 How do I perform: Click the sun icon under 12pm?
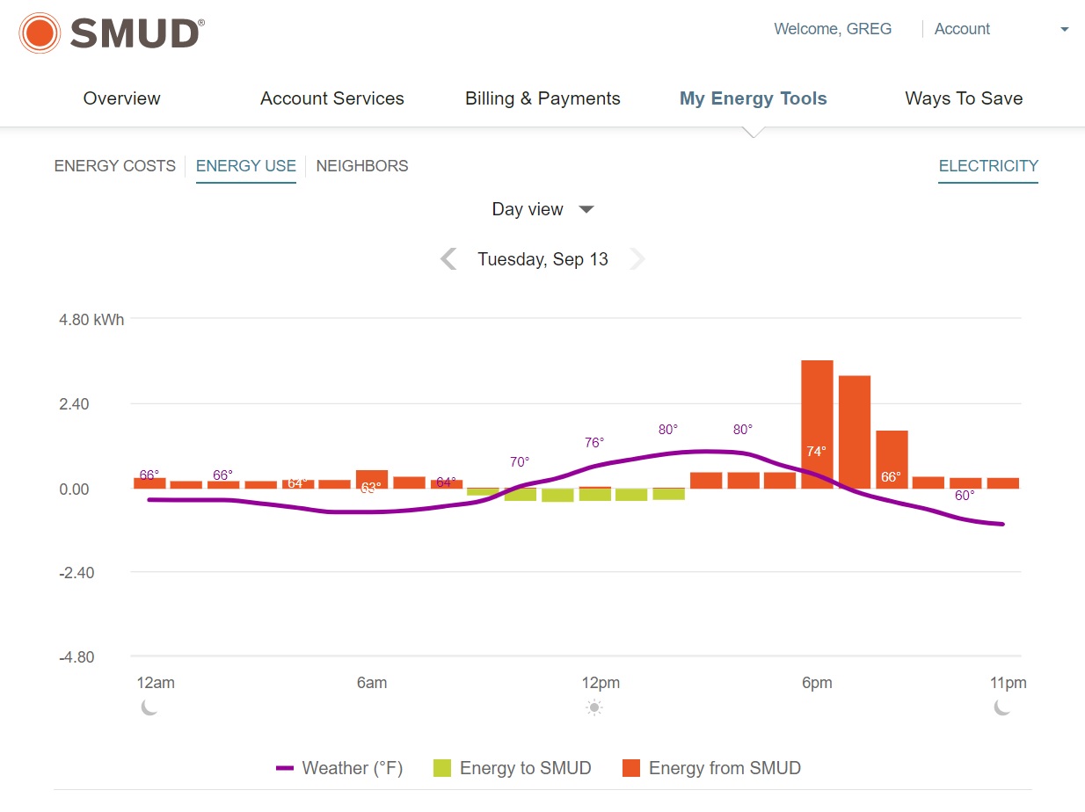[594, 707]
